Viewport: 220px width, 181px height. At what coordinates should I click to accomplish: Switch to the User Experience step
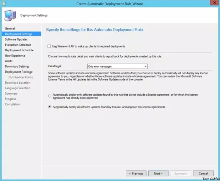[x=15, y=56]
